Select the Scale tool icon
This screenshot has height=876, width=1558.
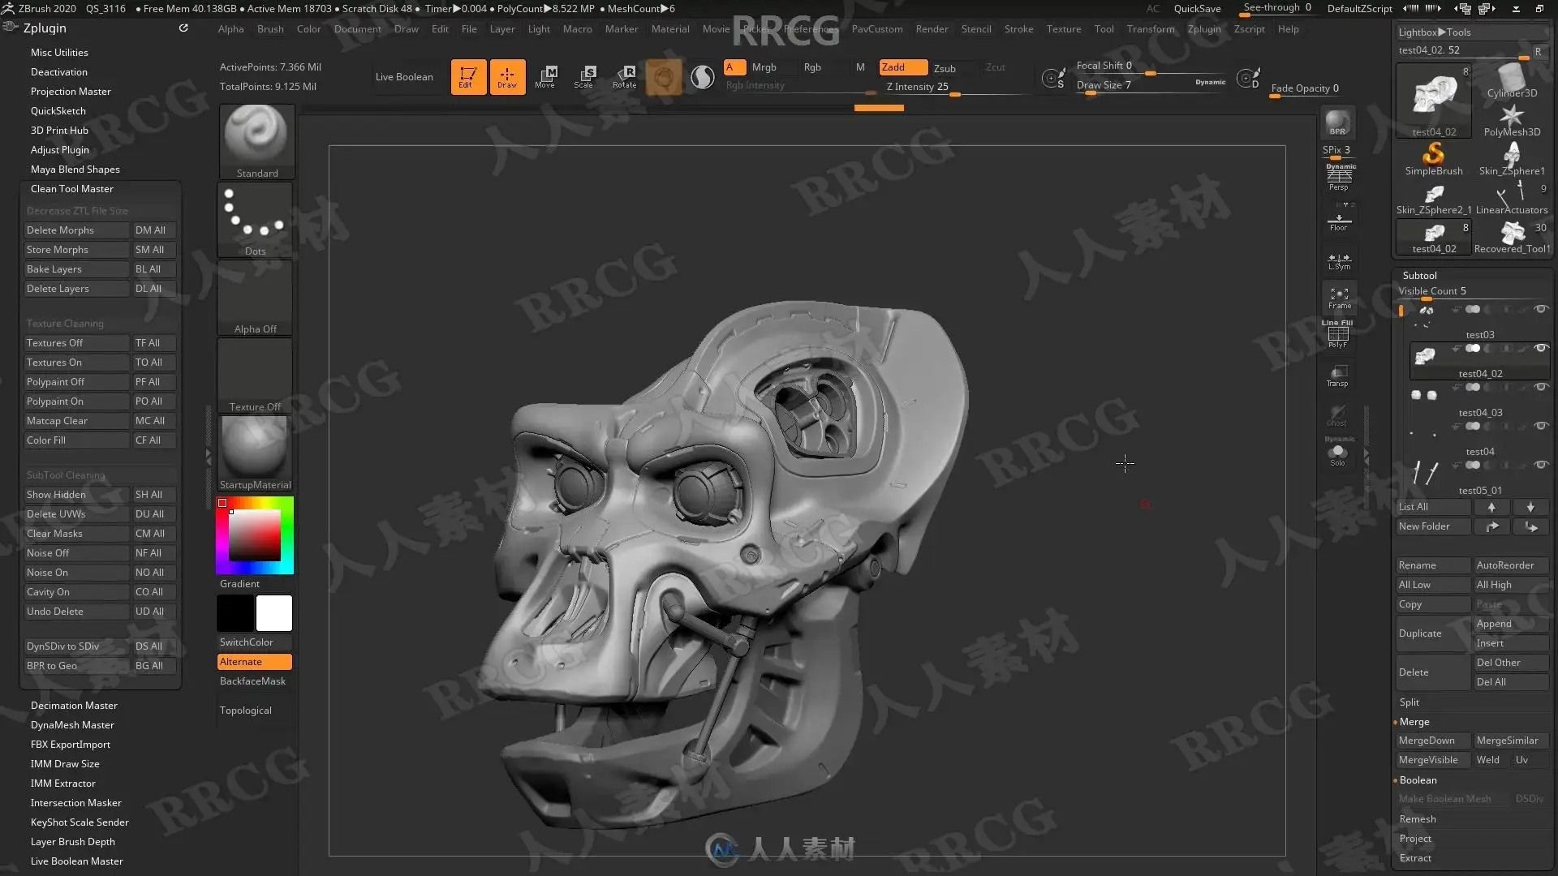pos(584,76)
